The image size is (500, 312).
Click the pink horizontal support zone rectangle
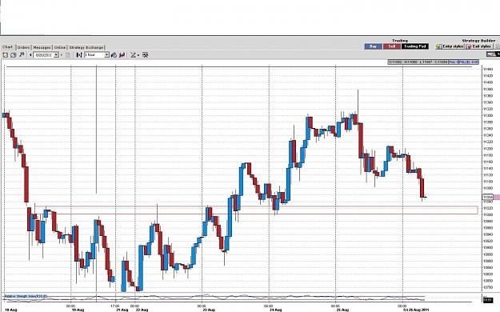(x=257, y=210)
